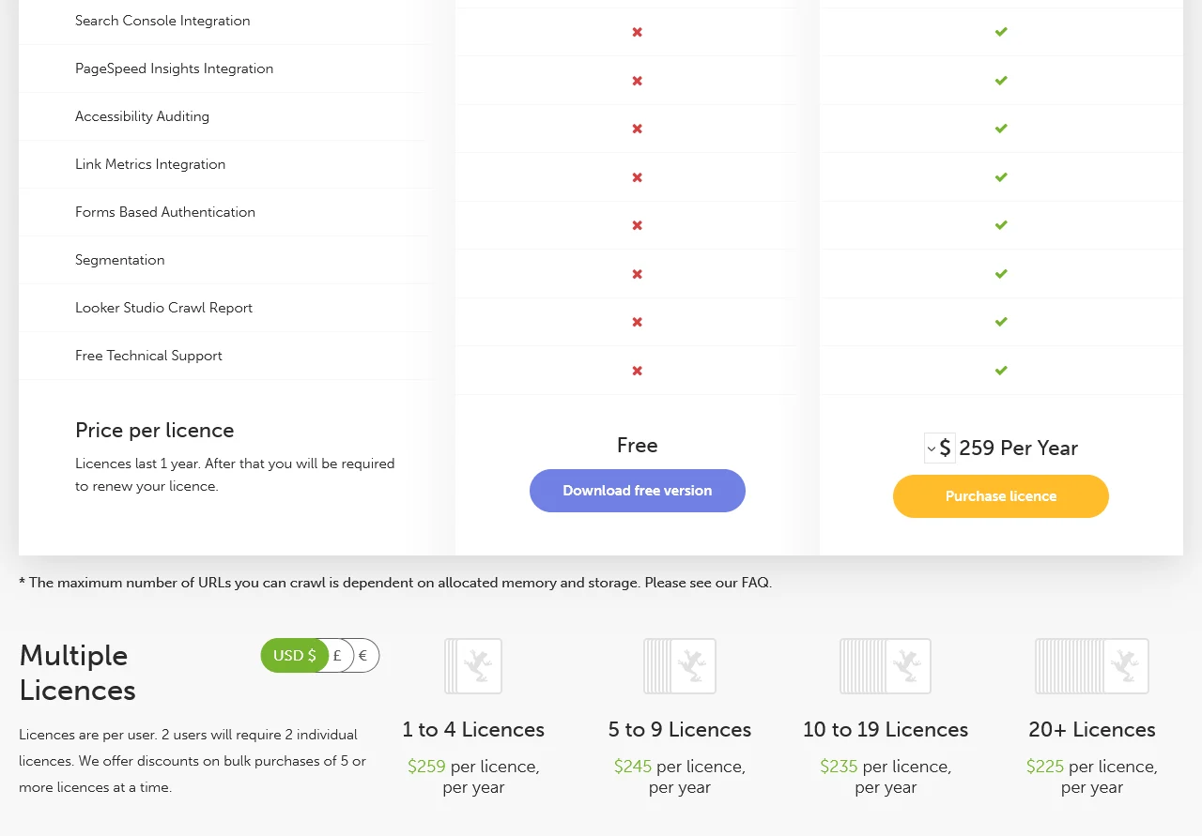Click the 5 to 9 Licences frog icon

point(680,666)
